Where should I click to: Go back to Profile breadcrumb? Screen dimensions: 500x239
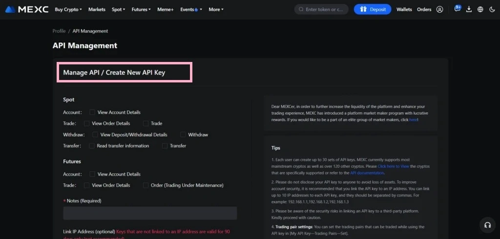click(x=59, y=31)
